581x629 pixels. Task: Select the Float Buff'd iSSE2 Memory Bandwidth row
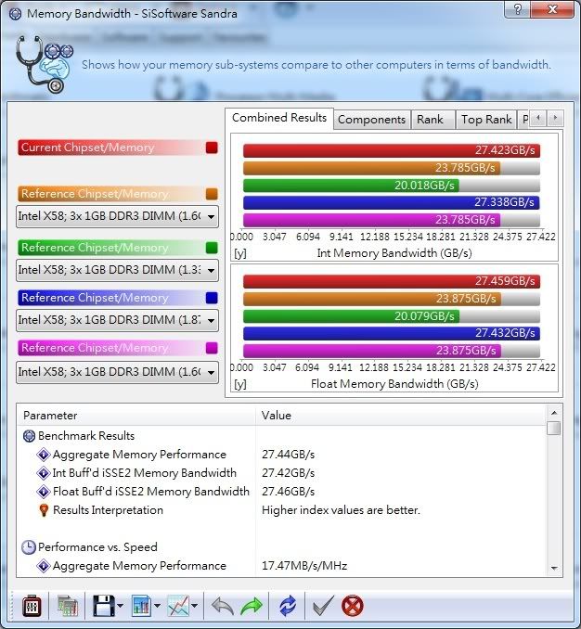(x=281, y=492)
